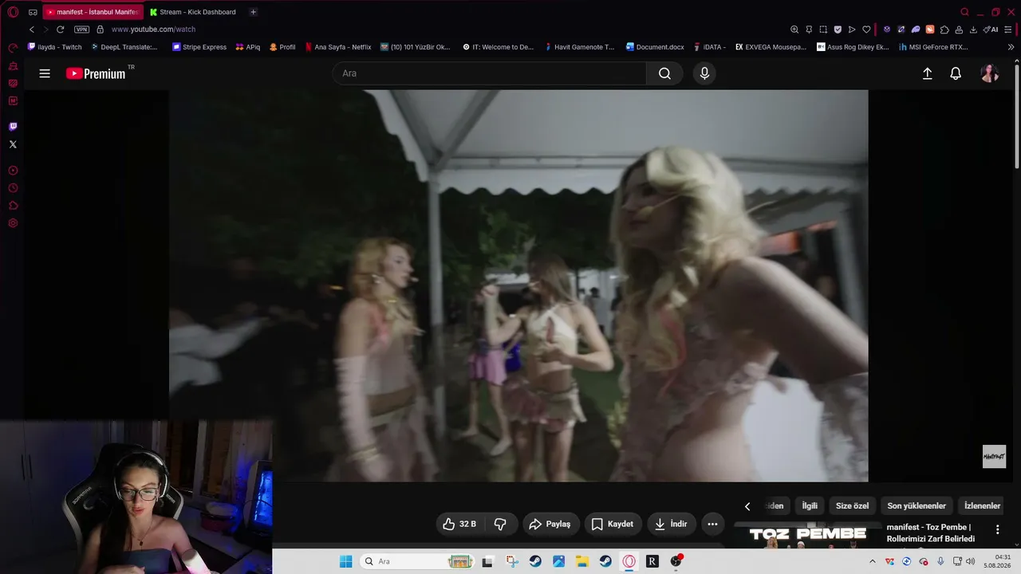Go back to the previous page

[32, 29]
